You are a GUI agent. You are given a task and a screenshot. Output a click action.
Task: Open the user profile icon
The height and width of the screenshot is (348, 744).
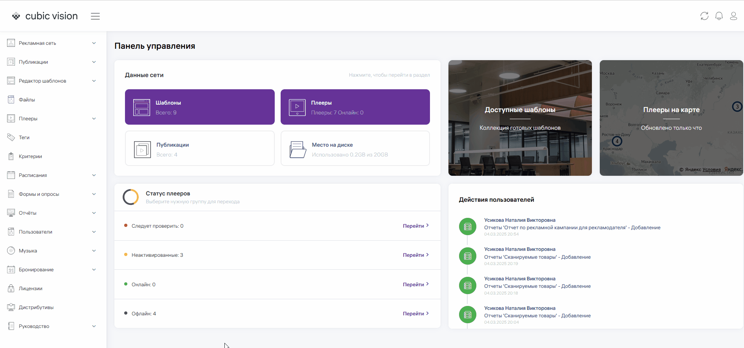click(733, 16)
